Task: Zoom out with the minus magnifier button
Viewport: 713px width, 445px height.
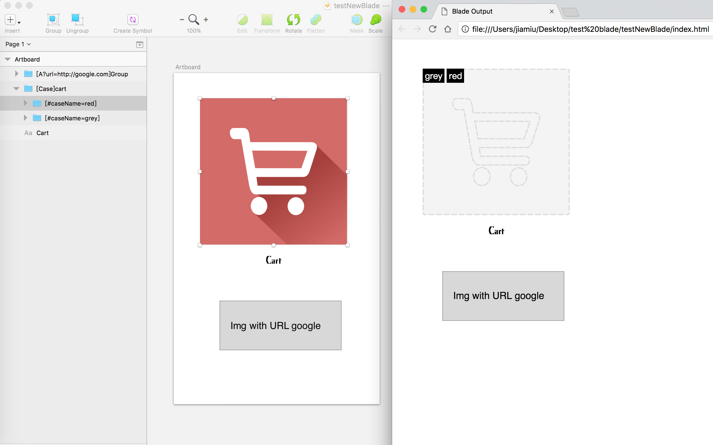Action: click(182, 20)
